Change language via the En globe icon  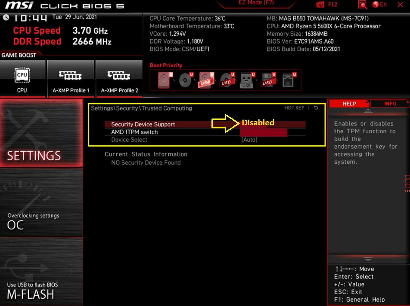[379, 4]
